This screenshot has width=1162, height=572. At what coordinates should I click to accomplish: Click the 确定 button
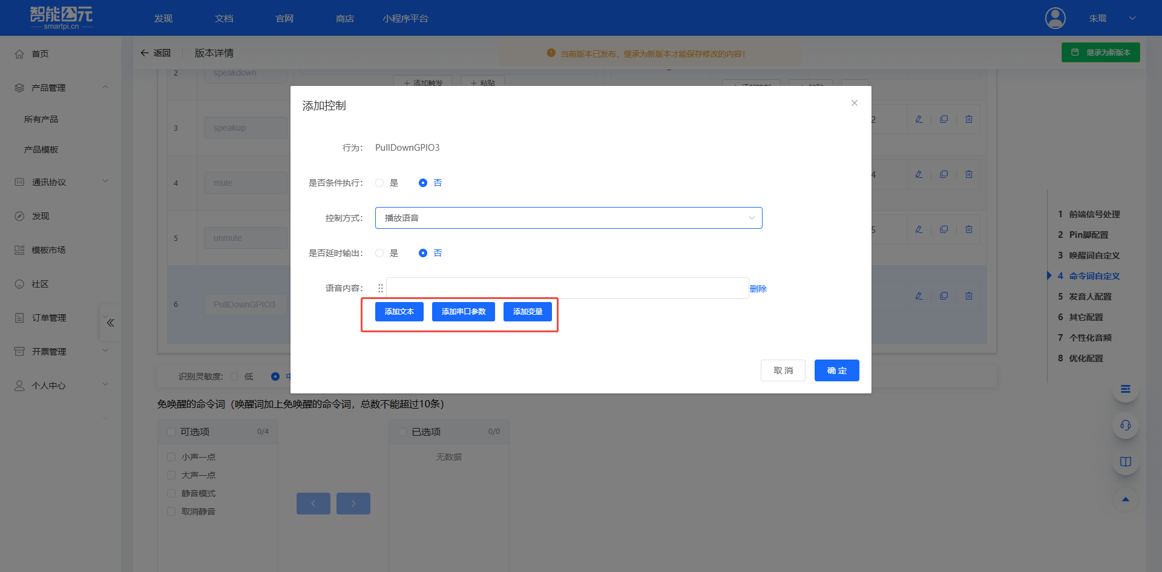click(x=836, y=370)
